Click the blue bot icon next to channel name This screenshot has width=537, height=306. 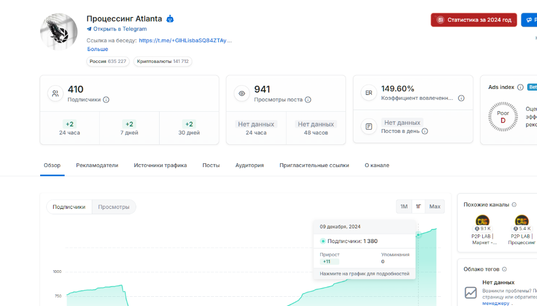pos(170,19)
